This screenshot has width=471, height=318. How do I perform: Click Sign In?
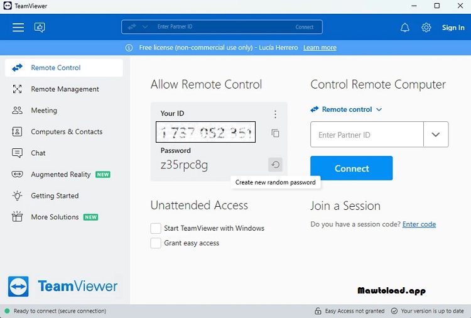tap(453, 28)
